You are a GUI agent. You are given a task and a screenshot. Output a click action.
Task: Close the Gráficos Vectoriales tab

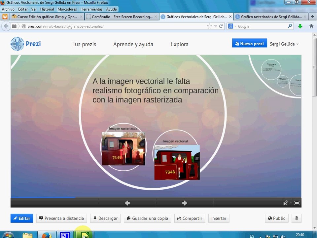click(x=230, y=17)
